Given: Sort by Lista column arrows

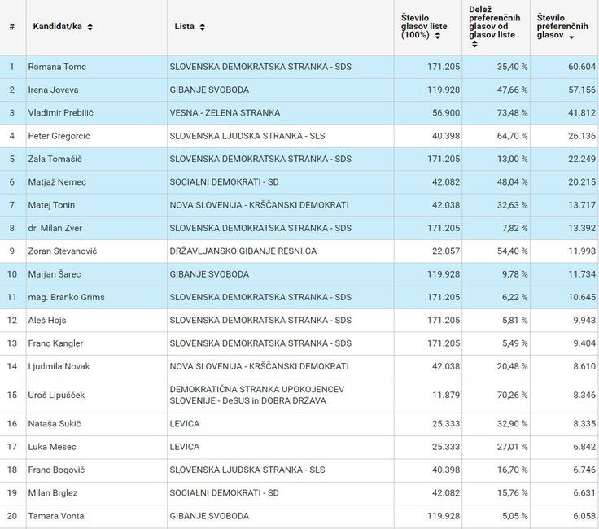Looking at the screenshot, I should [202, 27].
